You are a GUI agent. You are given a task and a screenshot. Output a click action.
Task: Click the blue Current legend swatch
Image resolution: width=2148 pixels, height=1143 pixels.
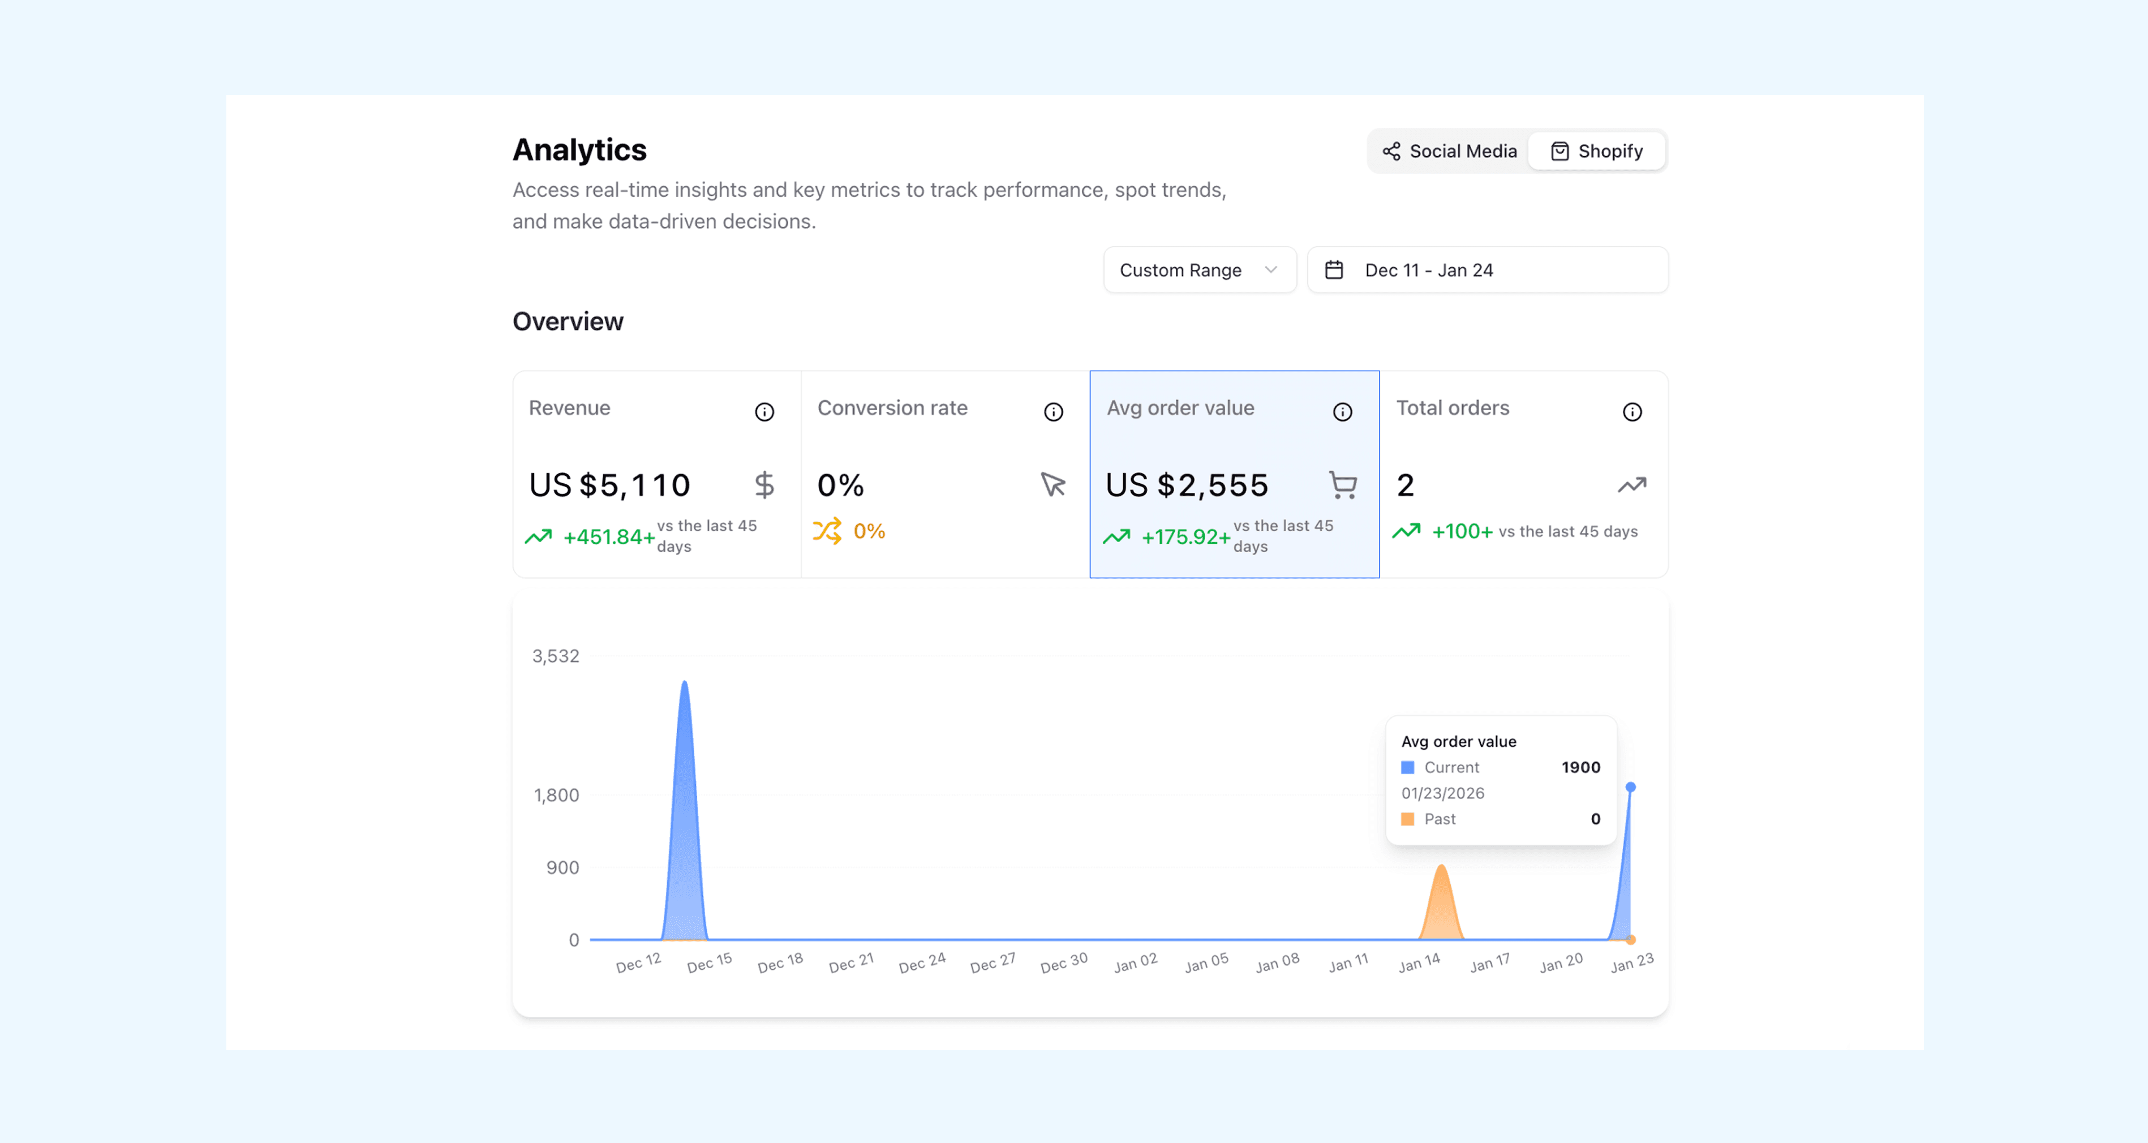[x=1407, y=767]
